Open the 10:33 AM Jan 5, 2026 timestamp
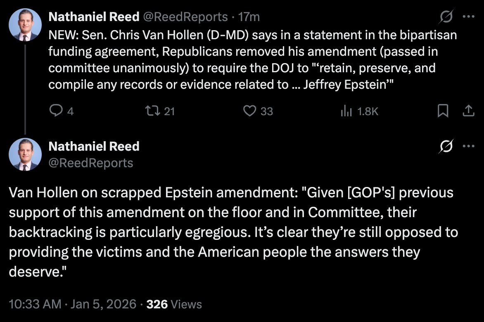 click(x=72, y=305)
